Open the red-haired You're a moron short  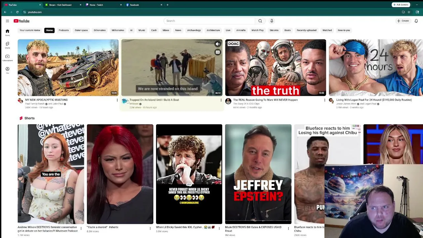tap(120, 174)
